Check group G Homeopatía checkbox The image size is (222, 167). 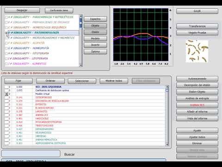[x=6, y=48]
